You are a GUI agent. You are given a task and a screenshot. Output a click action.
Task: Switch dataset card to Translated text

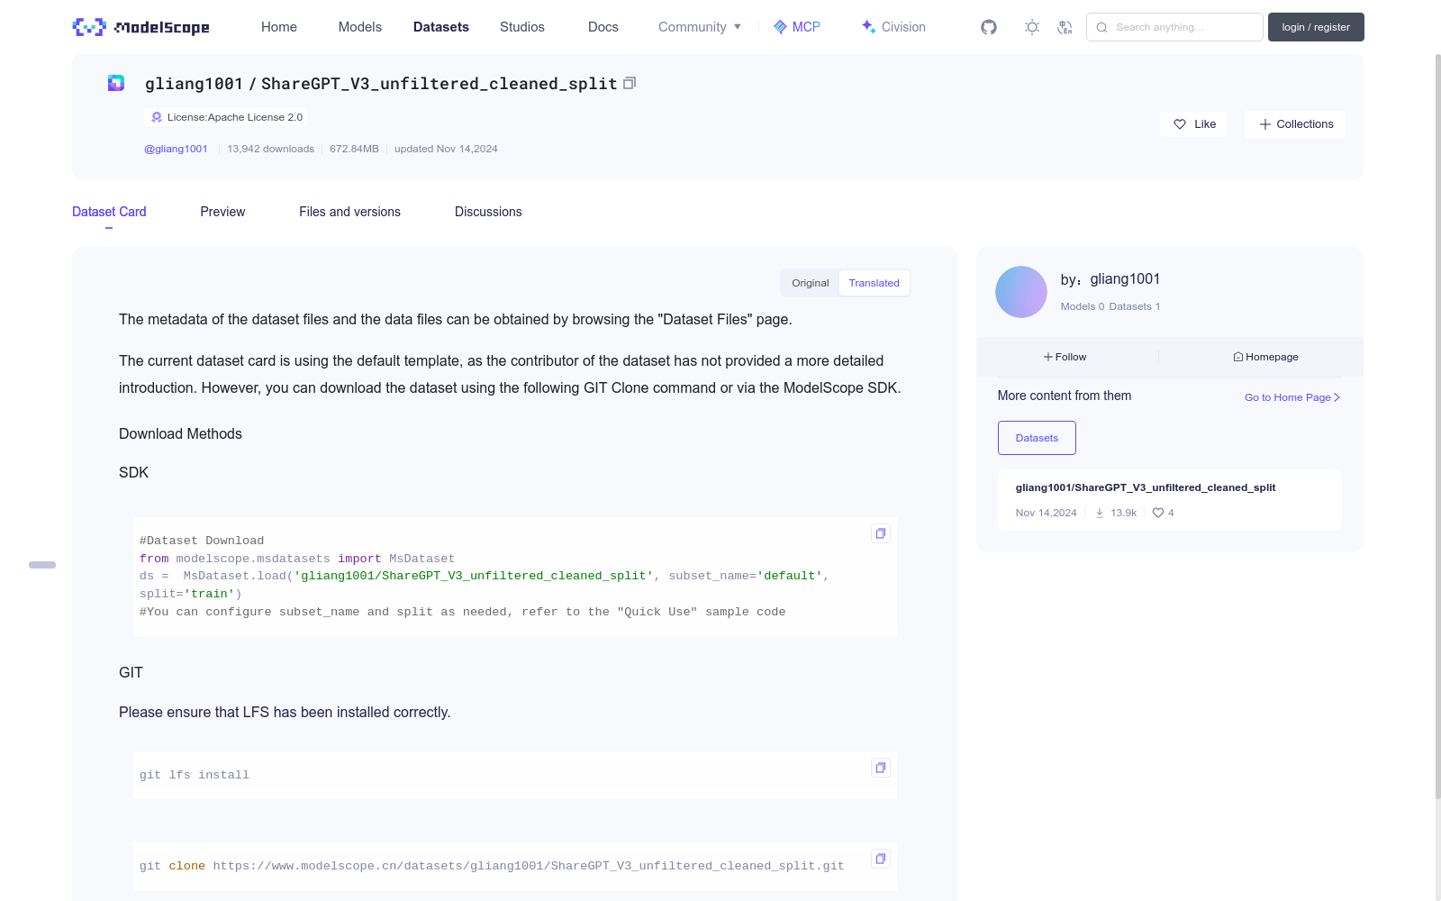pos(874,283)
